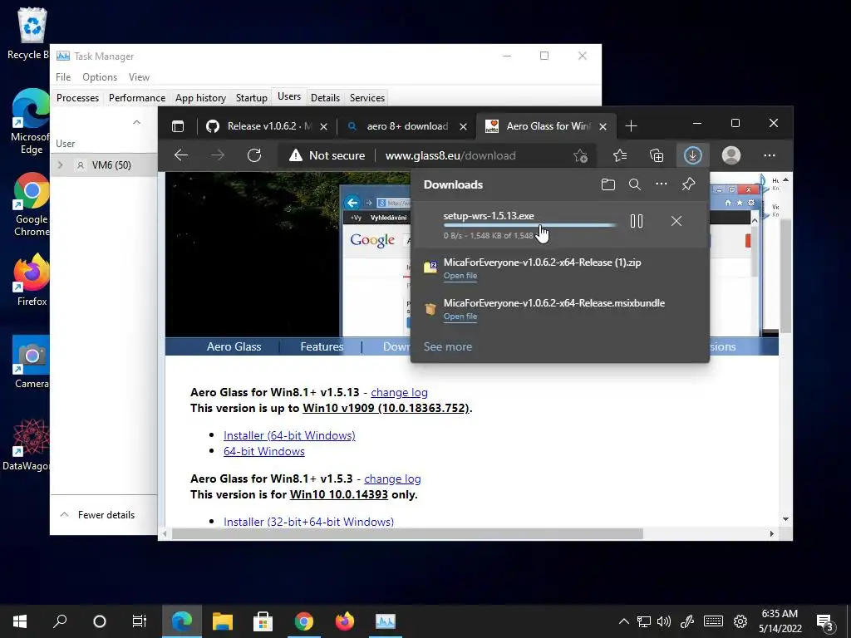Click the www.glass8.eu address bar
Viewport: 851px width, 638px height.
(x=450, y=155)
